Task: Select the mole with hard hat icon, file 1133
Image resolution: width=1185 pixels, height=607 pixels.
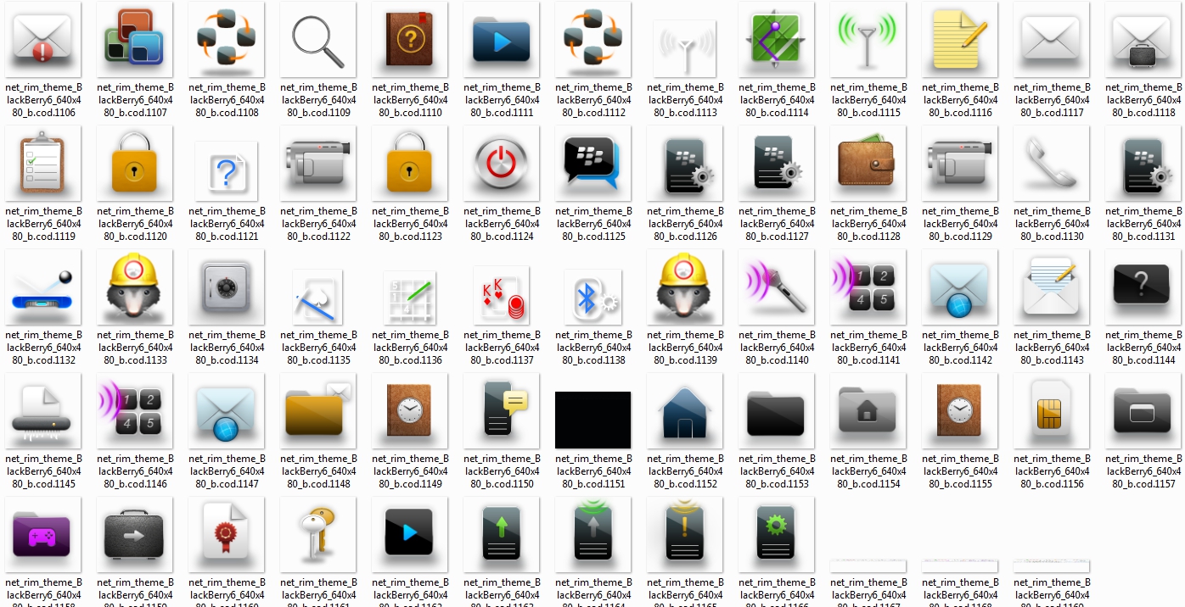Action: pyautogui.click(x=135, y=287)
